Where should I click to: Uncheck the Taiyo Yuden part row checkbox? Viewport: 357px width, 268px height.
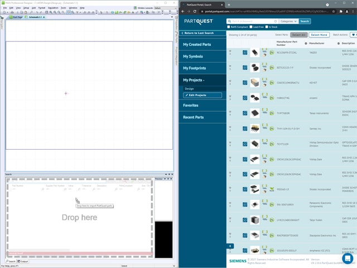[245, 220]
